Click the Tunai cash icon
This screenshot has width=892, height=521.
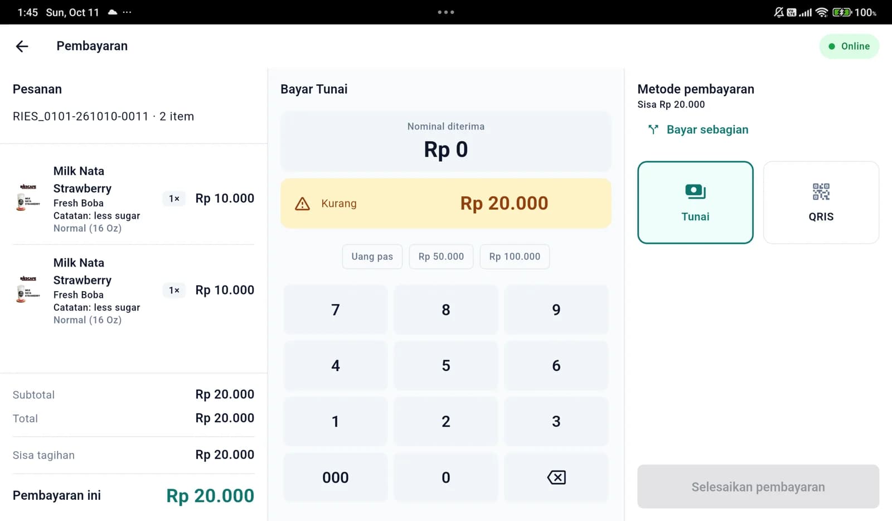[695, 192]
